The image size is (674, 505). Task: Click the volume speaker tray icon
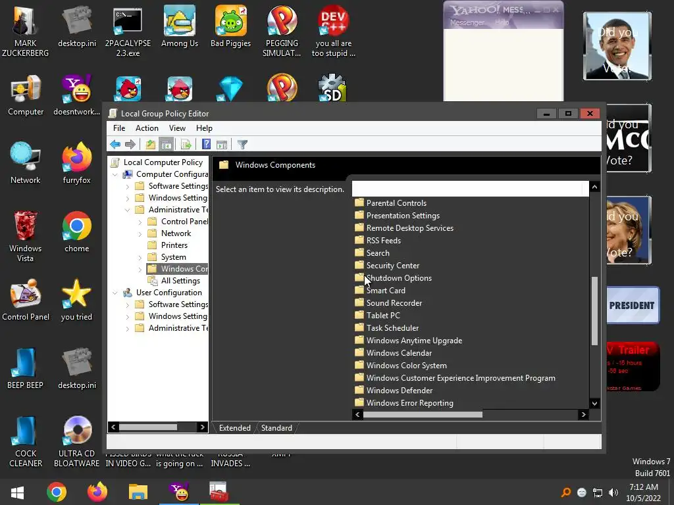pos(613,493)
